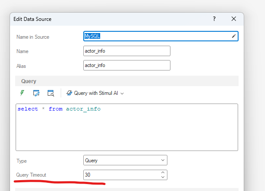
Task: Click the Name in Source field with MySQL
Action: coord(156,37)
